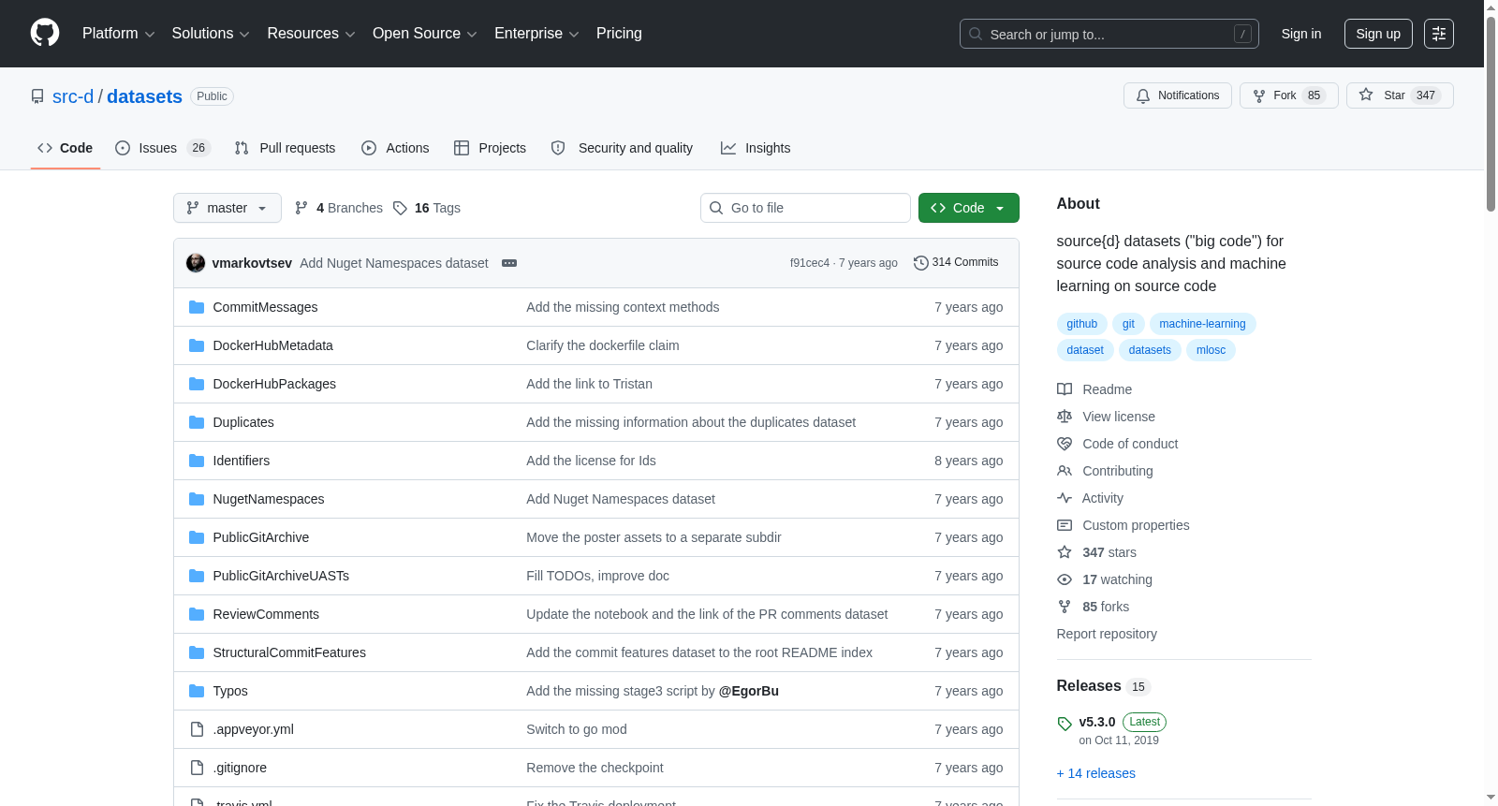1498x806 pixels.
Task: Switch to the Projects tab
Action: pyautogui.click(x=490, y=148)
